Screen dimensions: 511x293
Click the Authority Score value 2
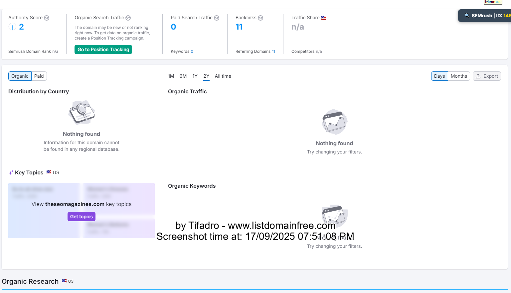21,27
